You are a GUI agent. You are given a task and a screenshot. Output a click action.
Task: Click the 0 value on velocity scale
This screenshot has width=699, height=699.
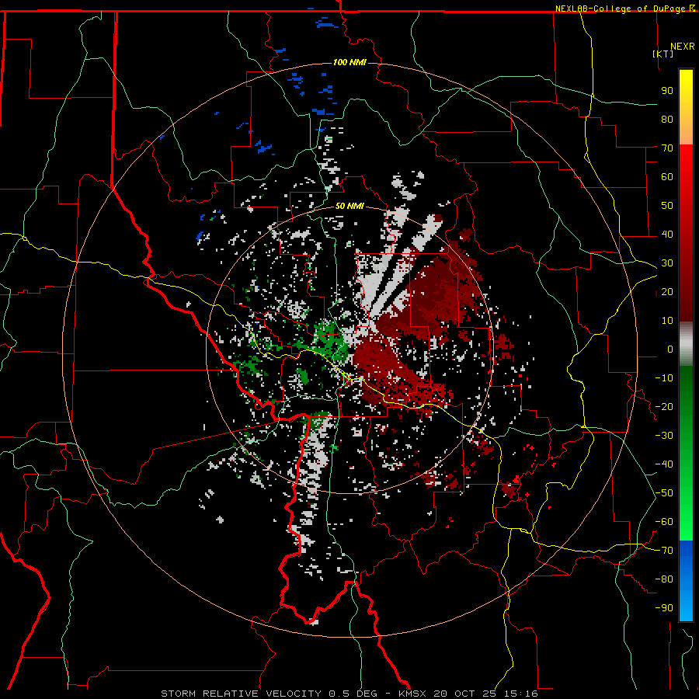pos(670,349)
